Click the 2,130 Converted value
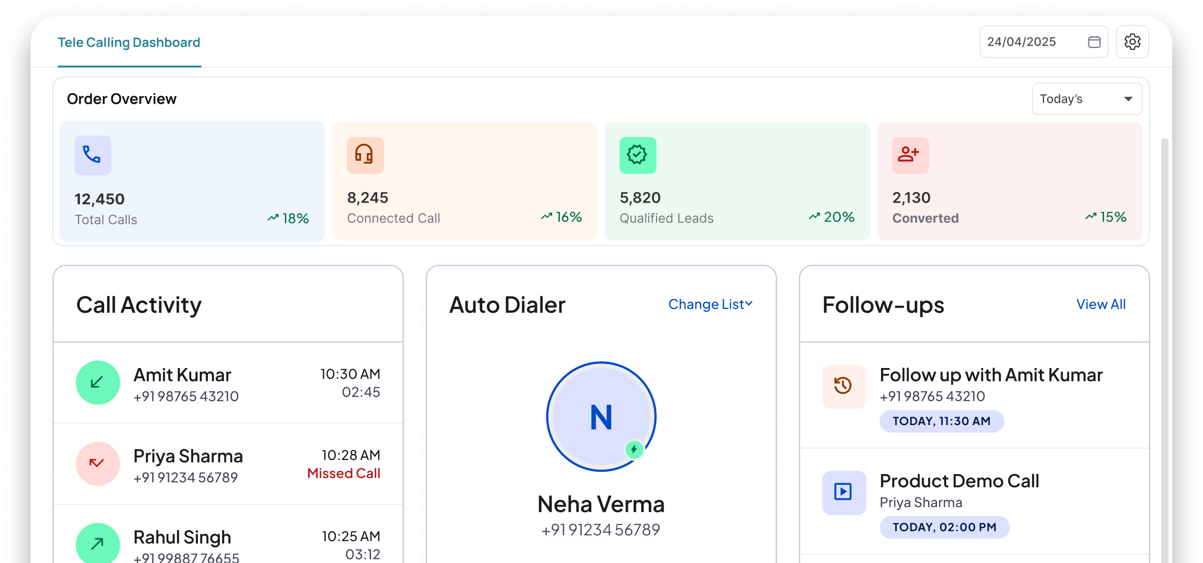 pos(911,198)
